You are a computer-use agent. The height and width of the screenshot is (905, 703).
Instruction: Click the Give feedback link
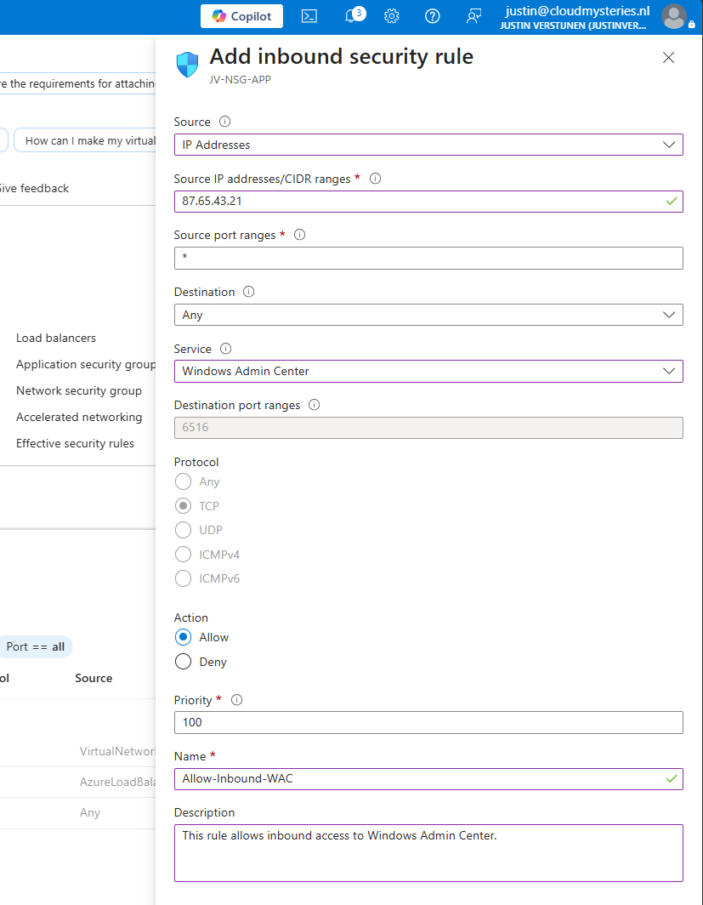click(34, 188)
